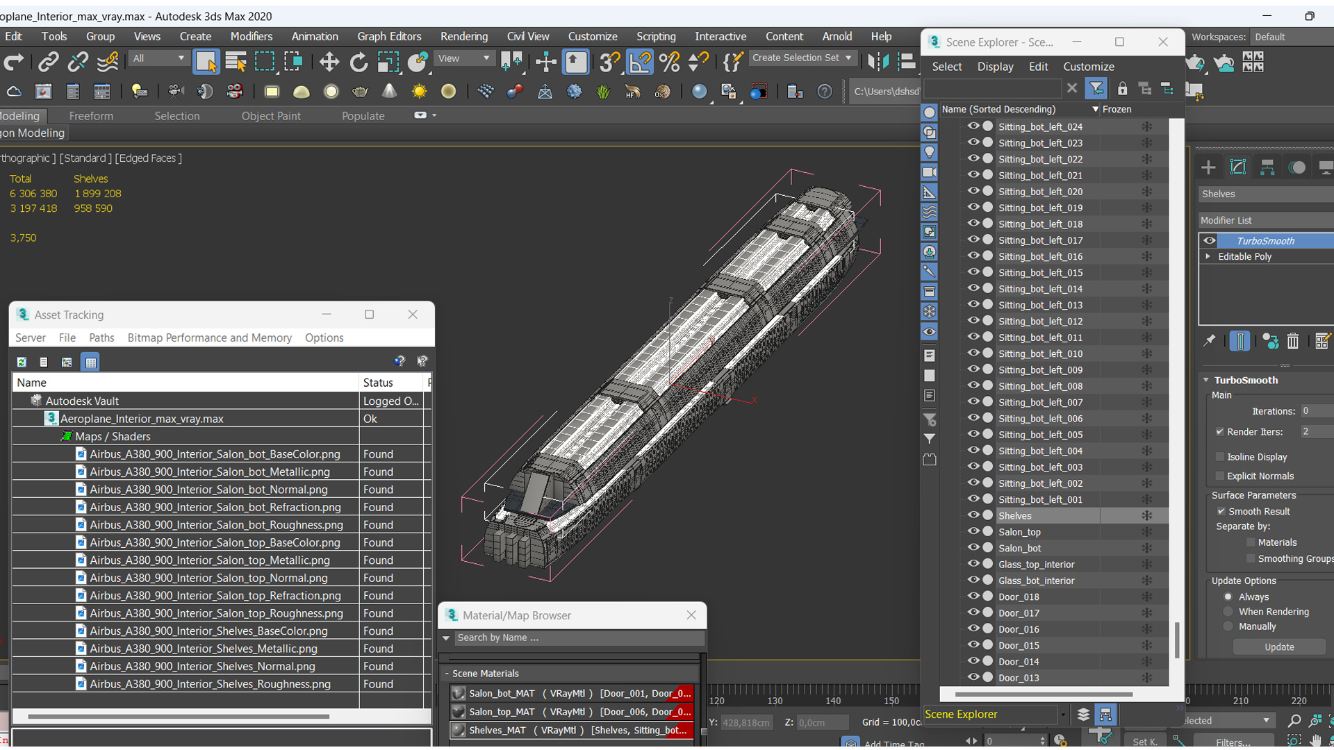Enable Explicit Normals checkbox
Image resolution: width=1334 pixels, height=750 pixels.
tap(1219, 476)
